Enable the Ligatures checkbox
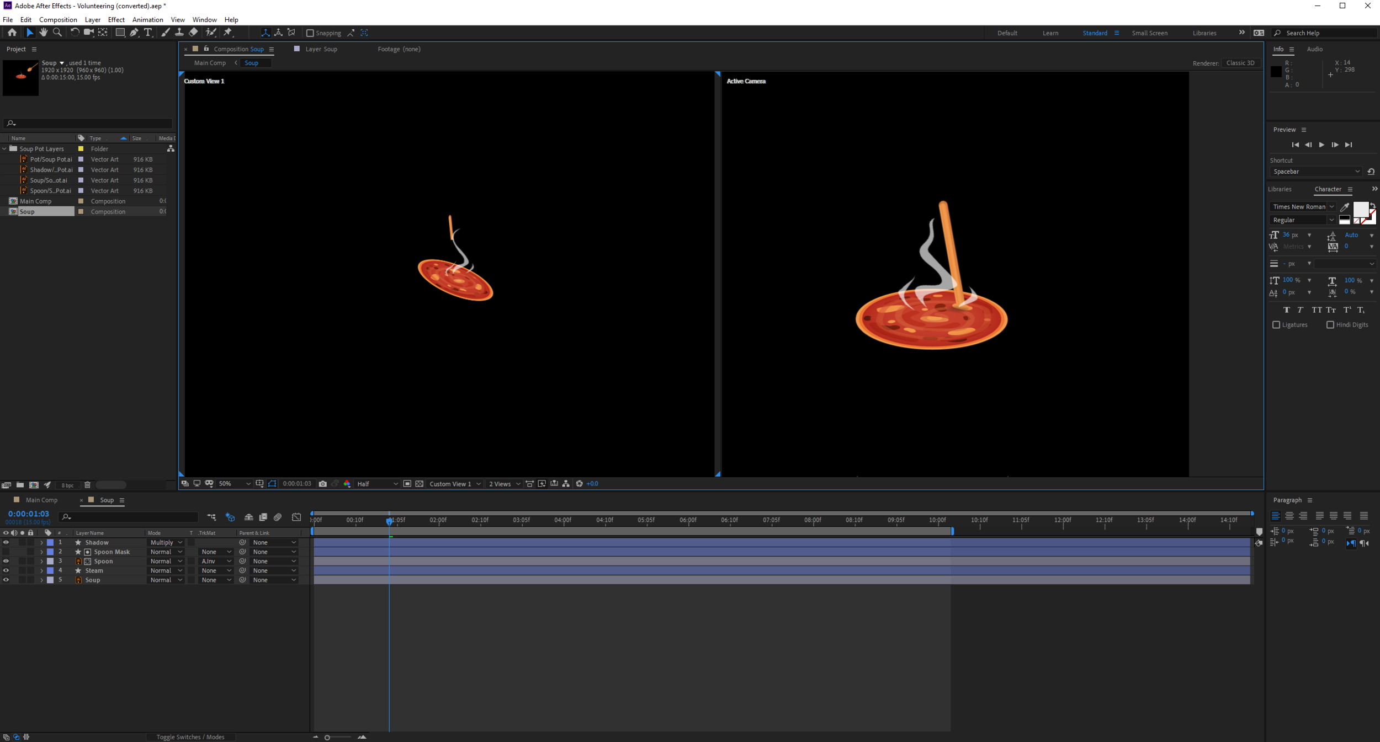Viewport: 1380px width, 742px height. 1276,325
